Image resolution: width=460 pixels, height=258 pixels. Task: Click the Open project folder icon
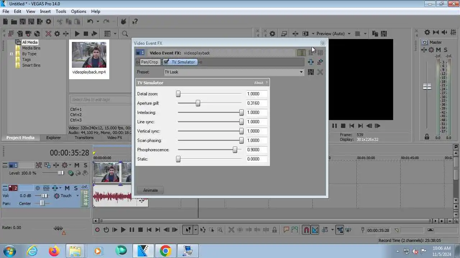pyautogui.click(x=14, y=22)
